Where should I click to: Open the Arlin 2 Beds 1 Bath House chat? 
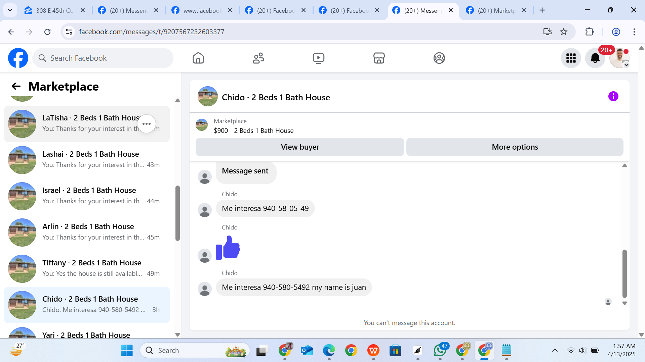(x=87, y=232)
